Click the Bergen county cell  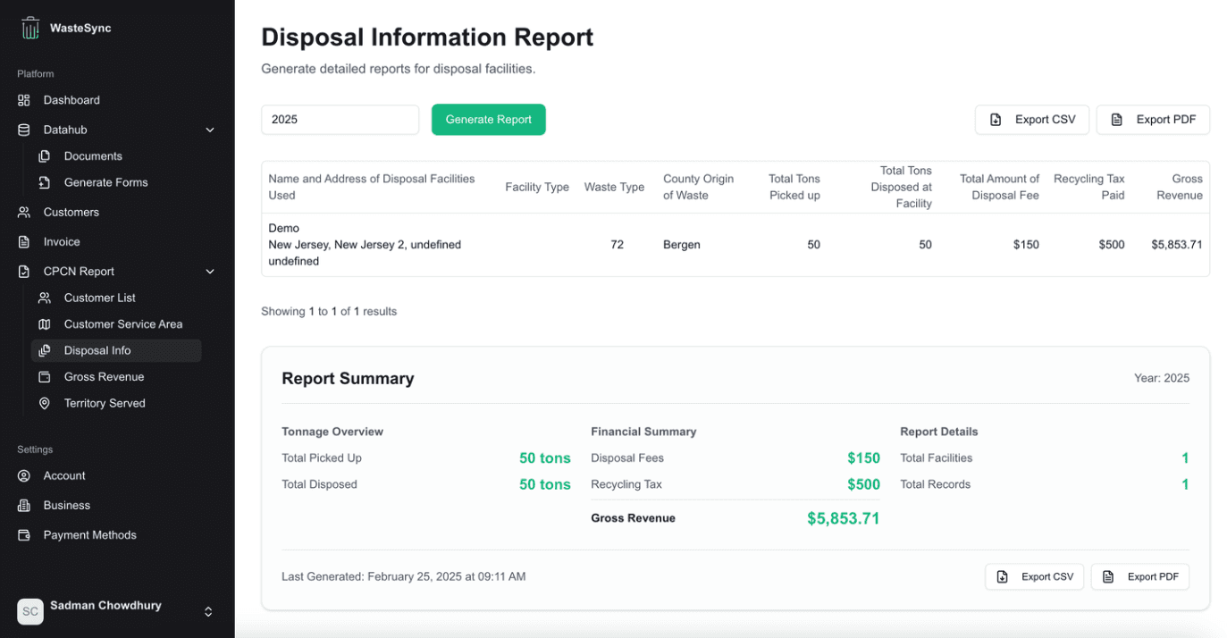point(681,245)
